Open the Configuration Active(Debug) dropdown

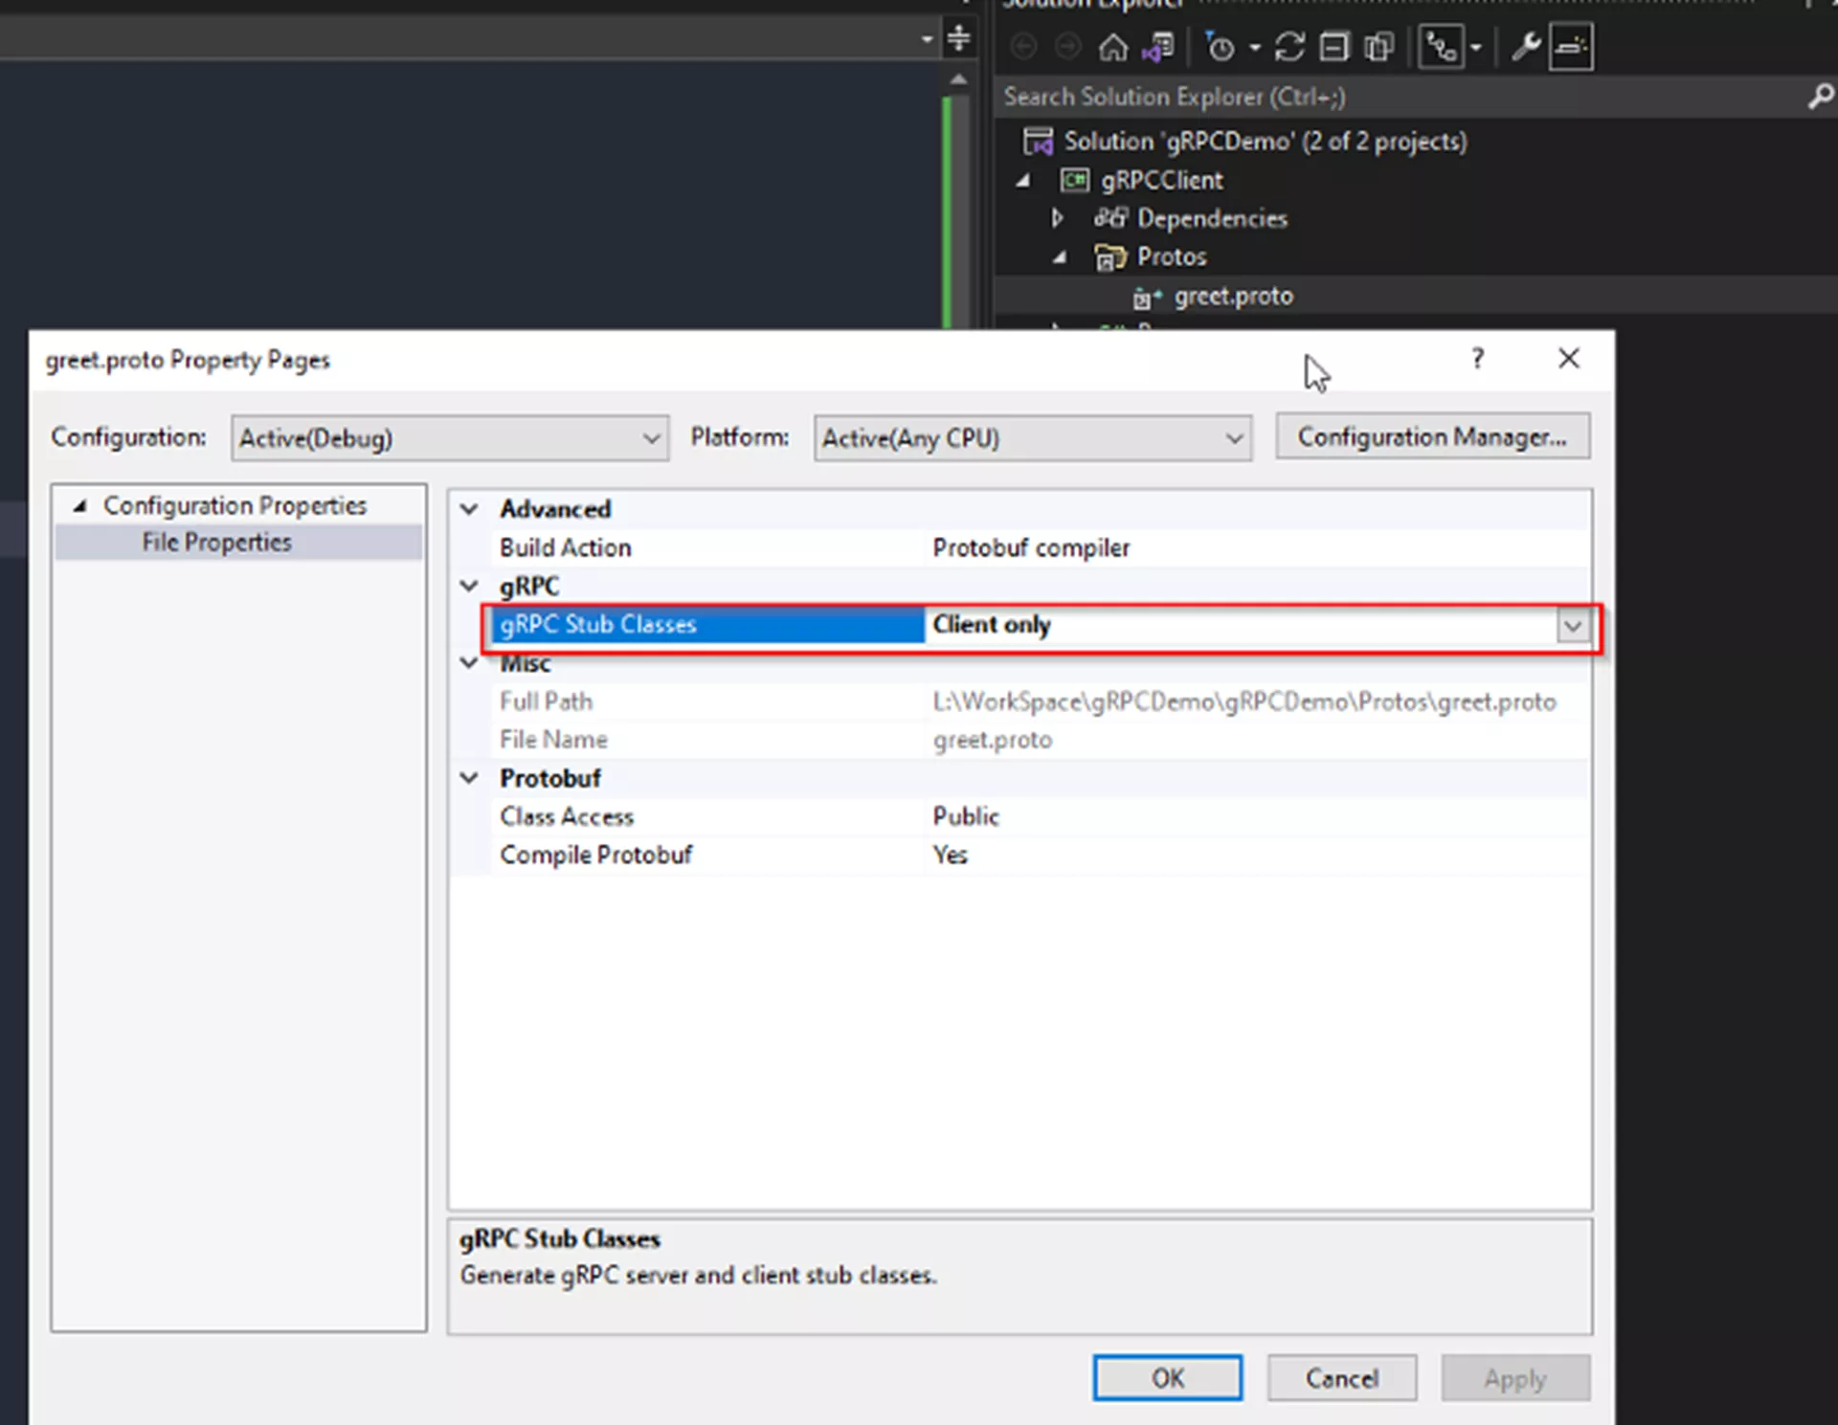coord(449,438)
